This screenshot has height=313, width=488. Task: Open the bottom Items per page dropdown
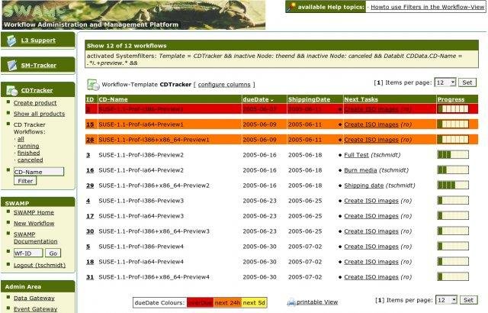pos(446,300)
